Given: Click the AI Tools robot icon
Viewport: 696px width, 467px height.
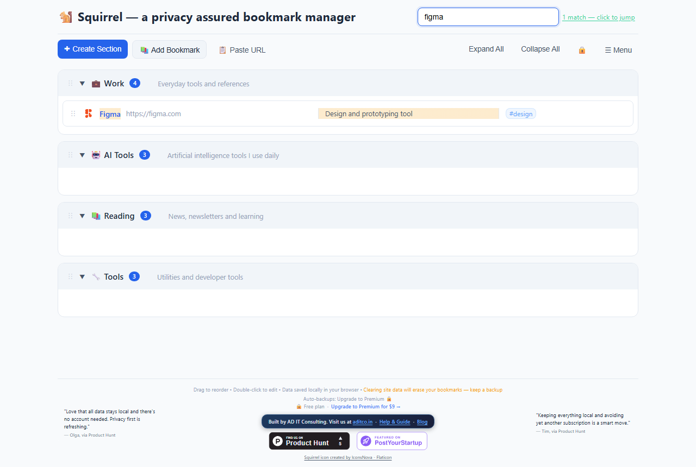Looking at the screenshot, I should (x=96, y=155).
